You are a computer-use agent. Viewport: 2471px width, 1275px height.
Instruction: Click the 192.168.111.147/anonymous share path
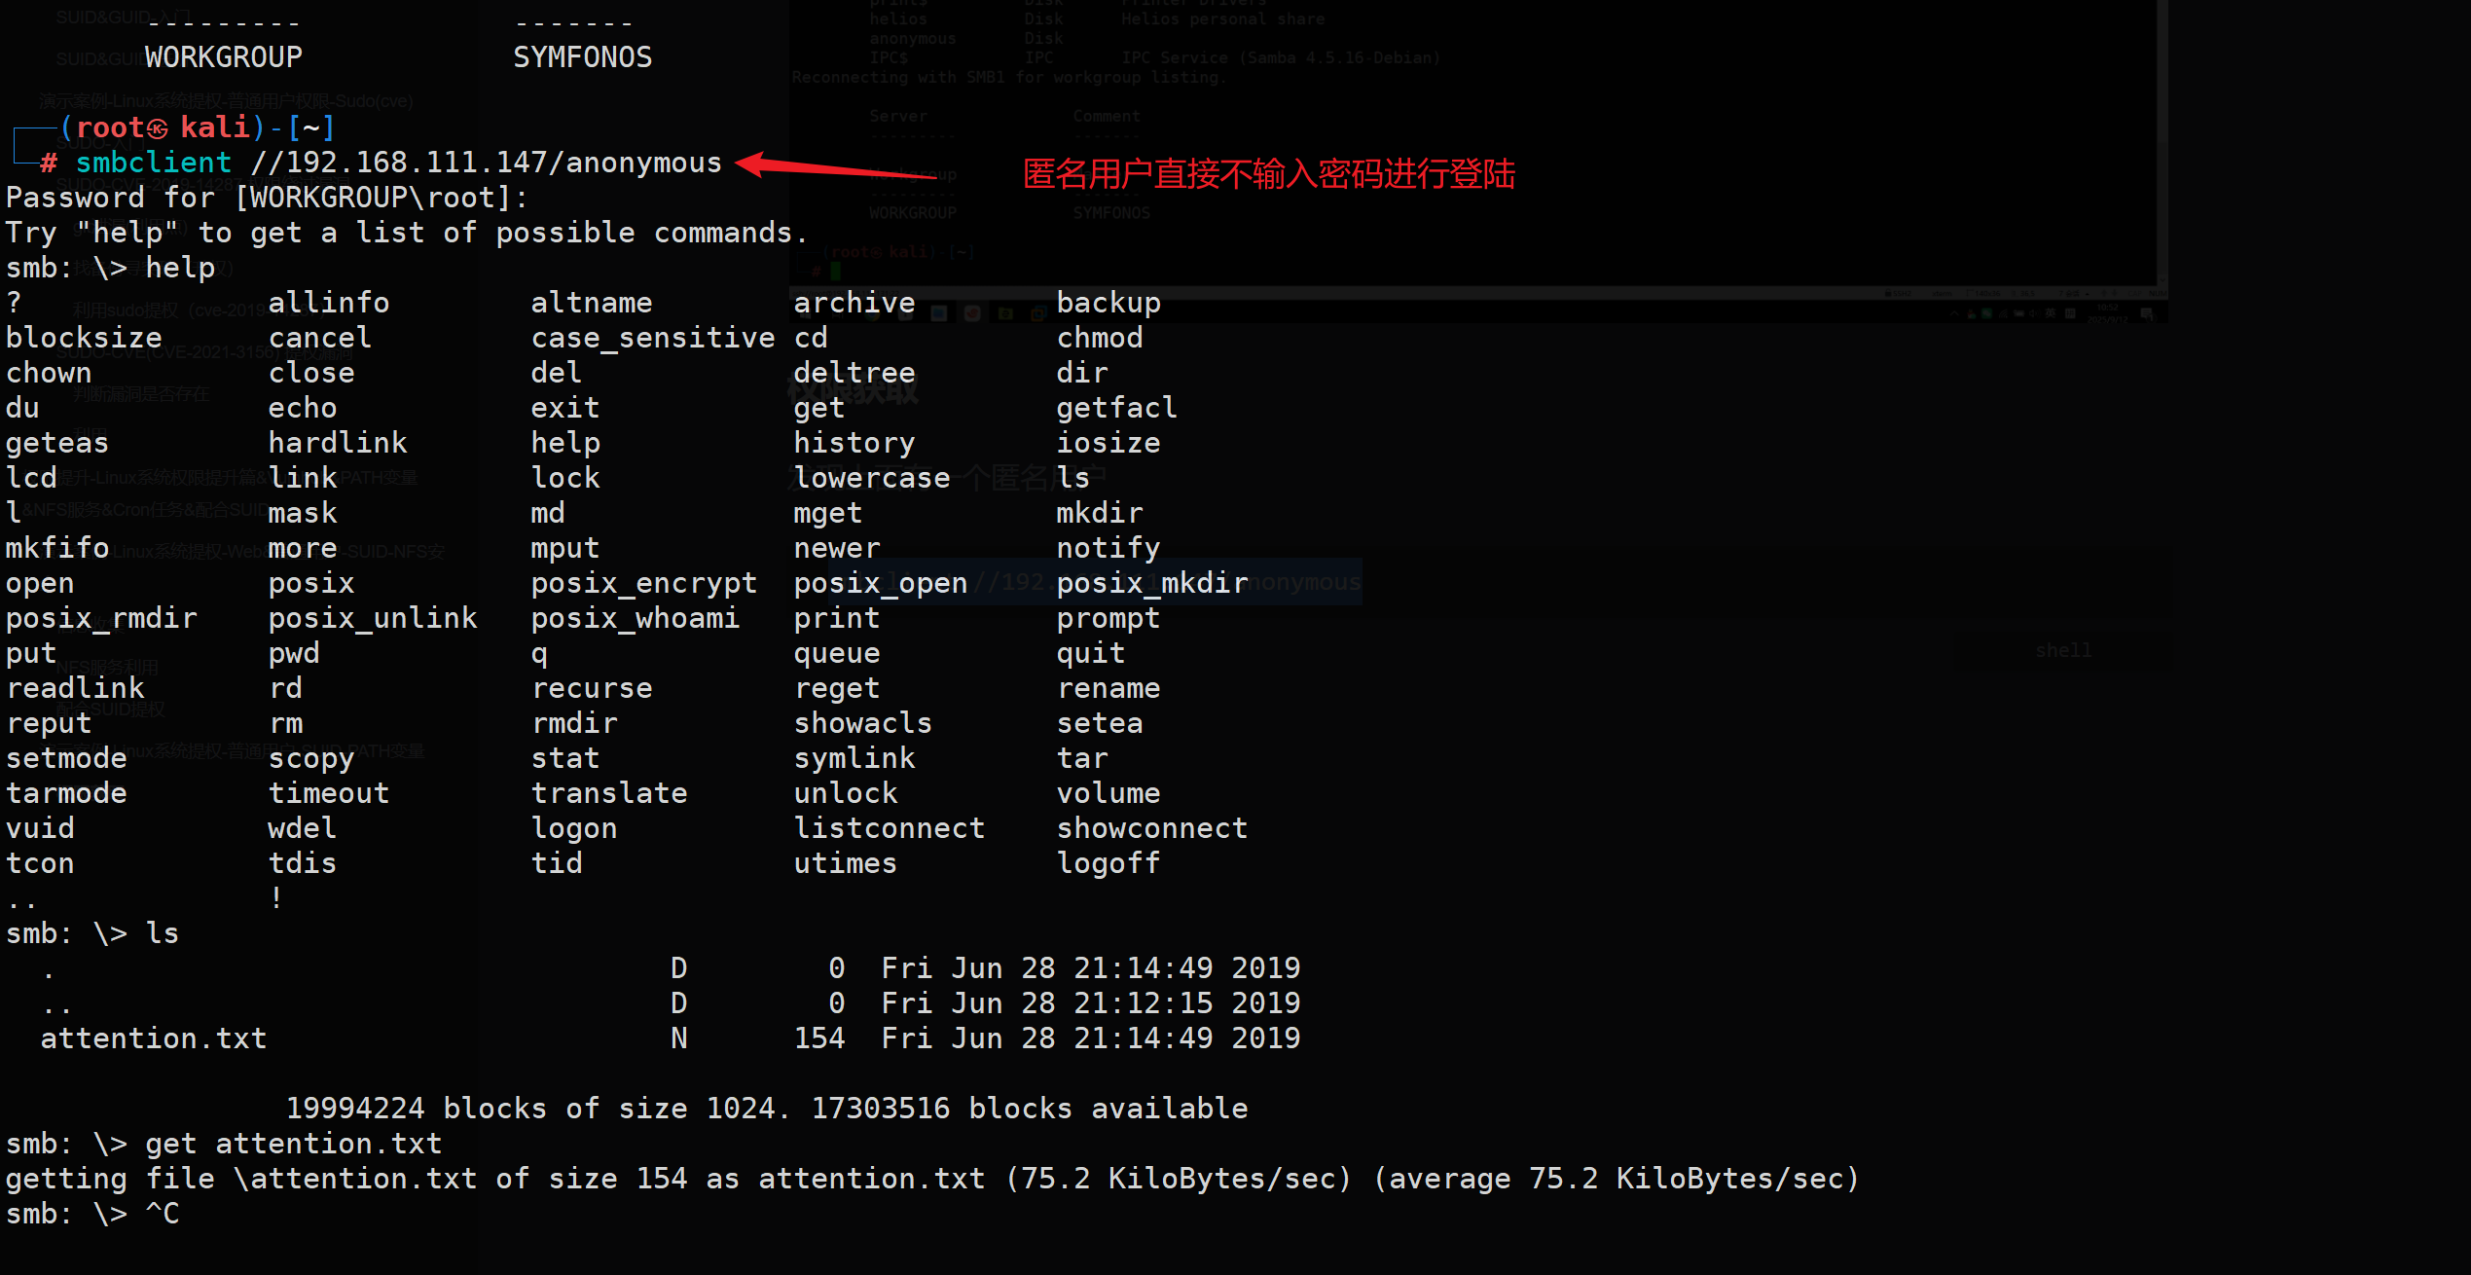(x=486, y=163)
